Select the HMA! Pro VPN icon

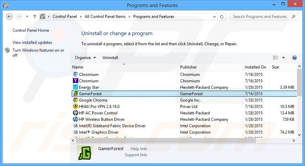(x=75, y=107)
